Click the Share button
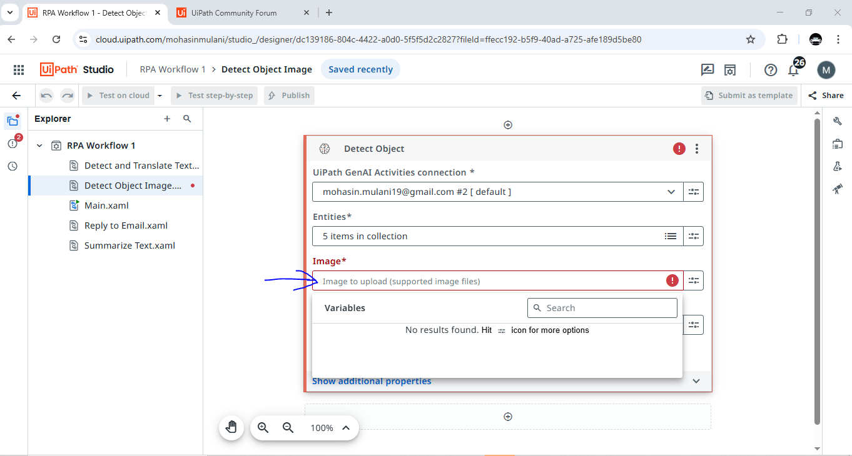Screen dimensions: 852x456 pyautogui.click(x=826, y=96)
